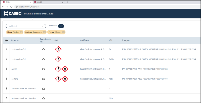Screen dimensions: 201x103
Task: Click 'Databáze chemických látek a směsí' header title
Action: pos(38,14)
